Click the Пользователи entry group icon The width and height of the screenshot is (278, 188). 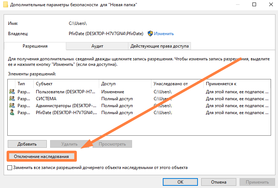[12, 92]
